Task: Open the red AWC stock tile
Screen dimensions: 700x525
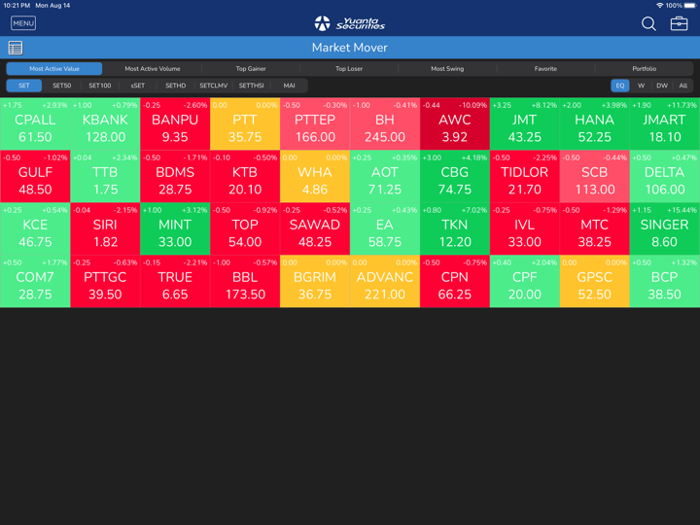Action: (455, 123)
